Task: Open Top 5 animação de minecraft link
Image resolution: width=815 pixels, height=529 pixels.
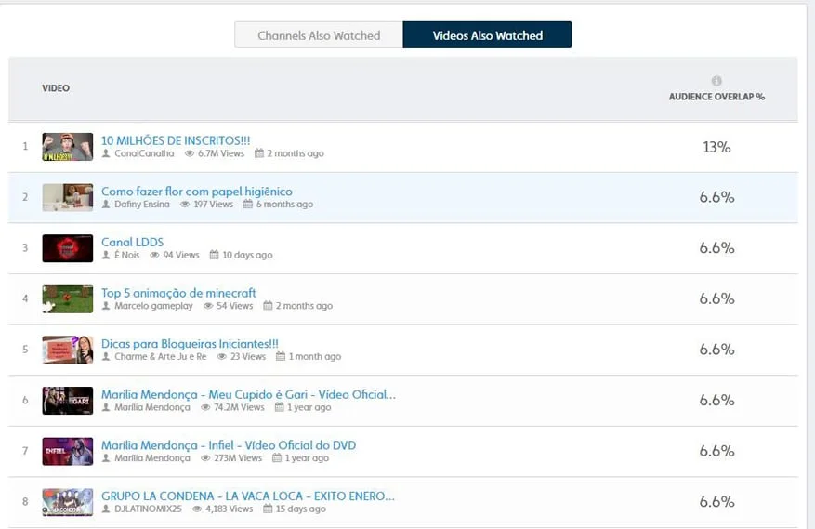Action: 178,293
